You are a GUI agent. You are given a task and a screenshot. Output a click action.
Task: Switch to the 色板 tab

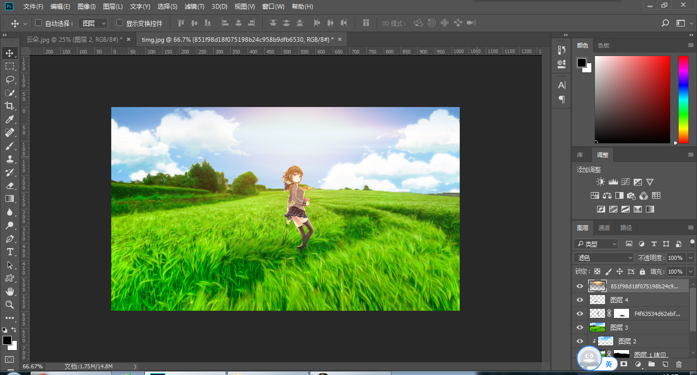(x=604, y=45)
